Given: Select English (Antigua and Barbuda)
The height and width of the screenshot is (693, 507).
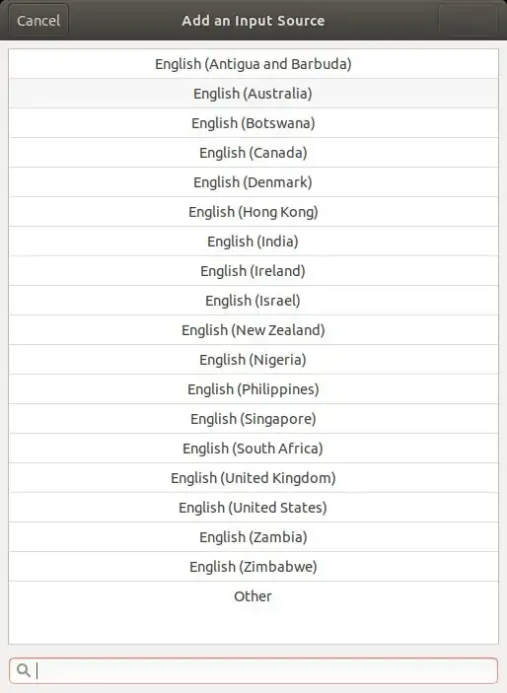Looking at the screenshot, I should [253, 64].
